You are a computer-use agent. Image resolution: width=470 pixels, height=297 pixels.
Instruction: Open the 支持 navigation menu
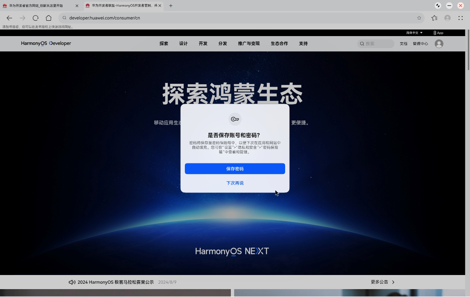[x=303, y=44]
